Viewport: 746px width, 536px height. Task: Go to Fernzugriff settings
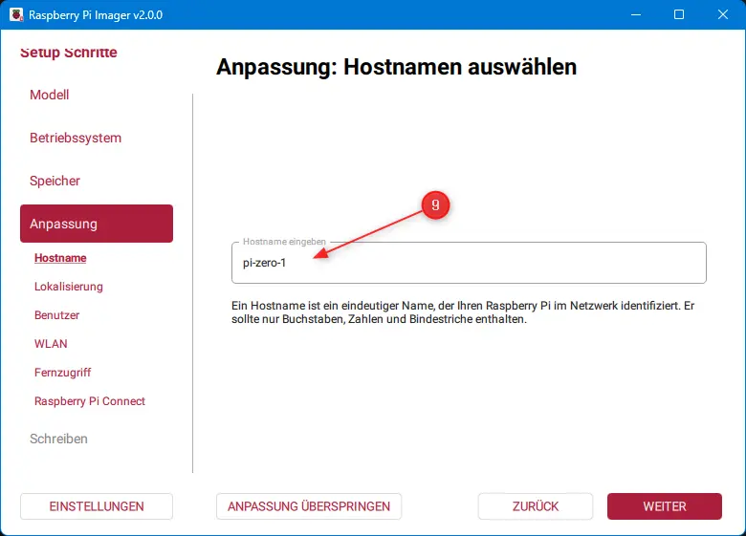(x=63, y=373)
